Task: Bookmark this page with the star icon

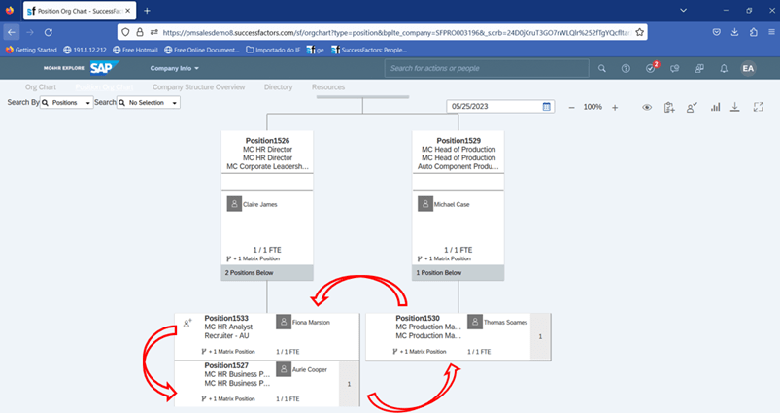Action: pyautogui.click(x=640, y=32)
